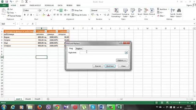Image resolution: width=196 pixels, height=110 pixels.
Task: Toggle Underline formatting
Action: pos(31,15)
